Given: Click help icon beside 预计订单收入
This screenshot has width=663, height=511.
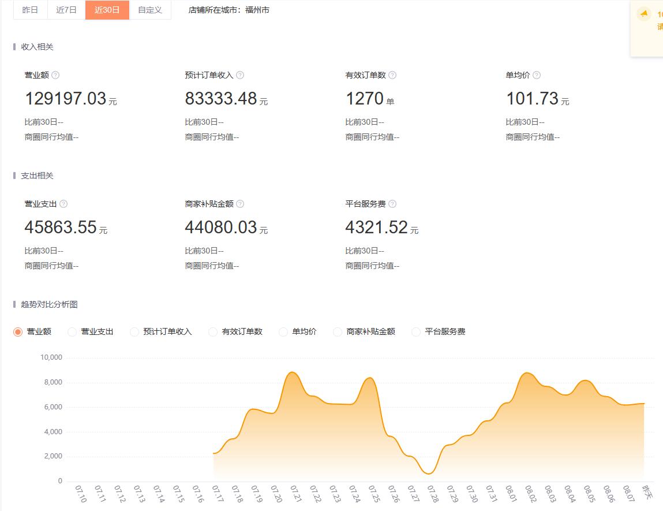Looking at the screenshot, I should (x=240, y=75).
